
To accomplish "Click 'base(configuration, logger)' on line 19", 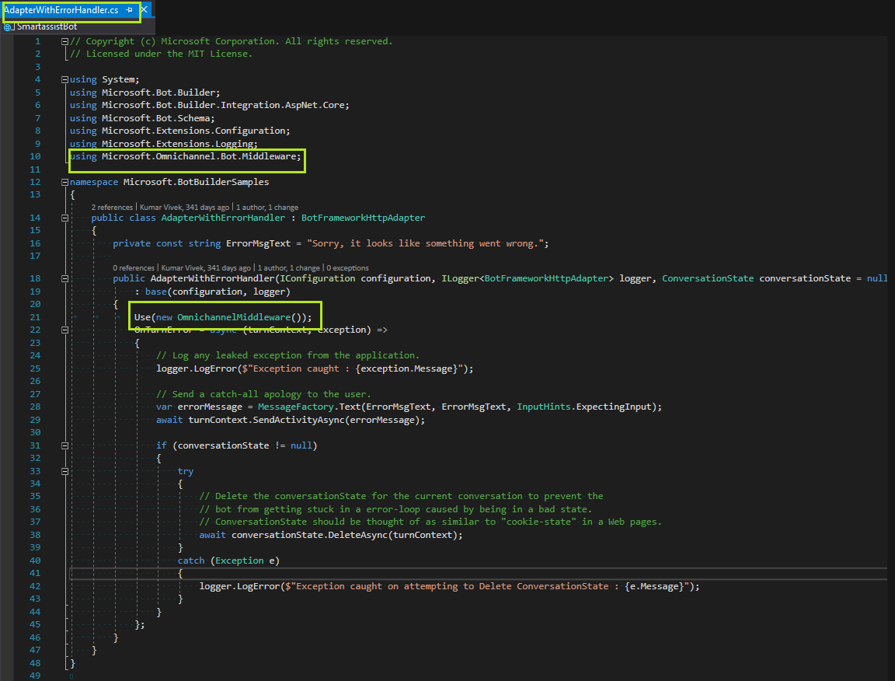I will tap(218, 292).
